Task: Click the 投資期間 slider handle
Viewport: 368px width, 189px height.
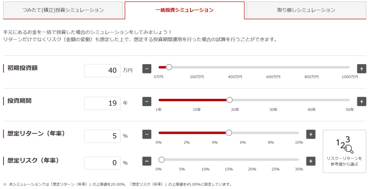Action: point(230,100)
